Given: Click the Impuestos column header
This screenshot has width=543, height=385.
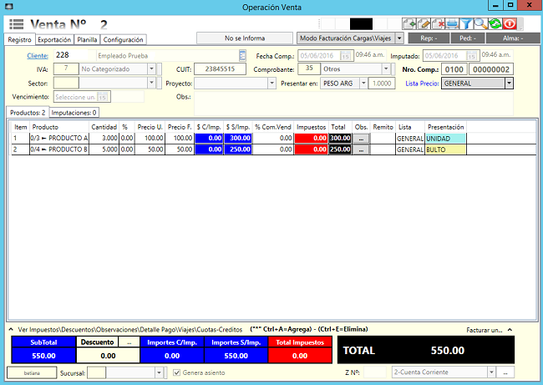Looking at the screenshot, I should coord(311,127).
